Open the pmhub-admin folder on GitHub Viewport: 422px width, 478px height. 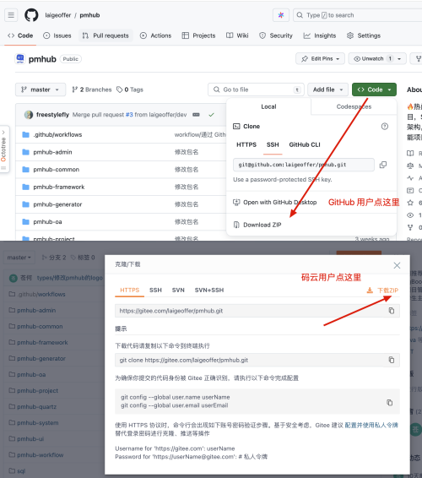point(52,152)
